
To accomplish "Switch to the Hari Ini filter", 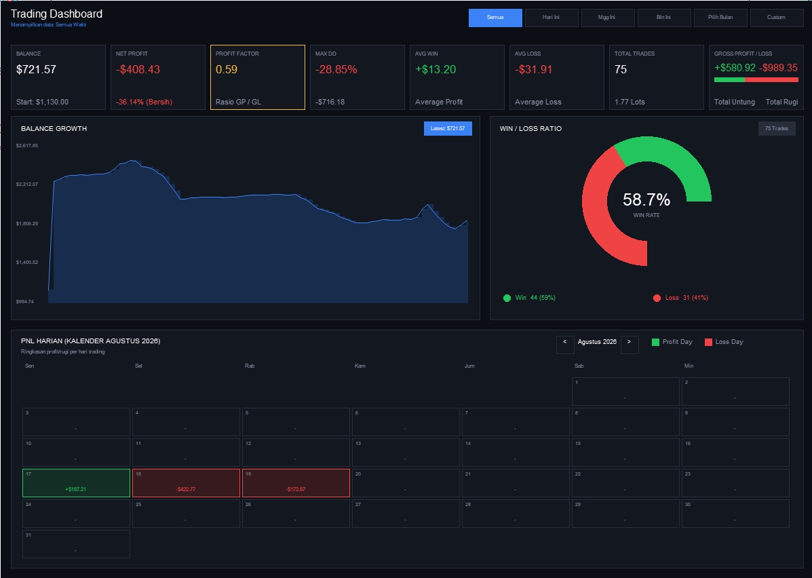I will pos(551,18).
